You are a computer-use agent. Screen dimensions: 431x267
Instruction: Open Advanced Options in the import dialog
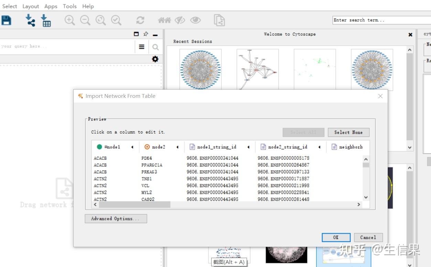[x=116, y=219]
